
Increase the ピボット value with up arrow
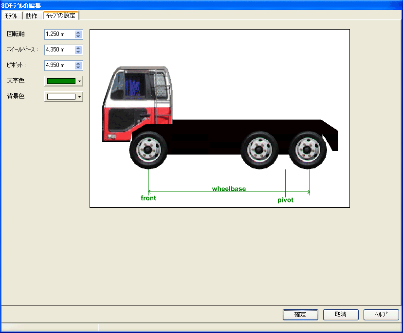point(78,63)
